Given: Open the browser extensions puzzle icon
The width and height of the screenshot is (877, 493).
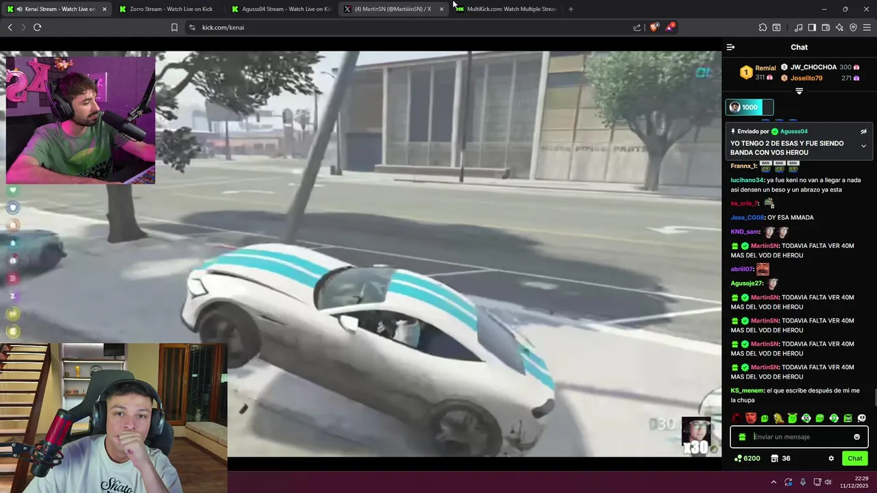Looking at the screenshot, I should click(763, 27).
